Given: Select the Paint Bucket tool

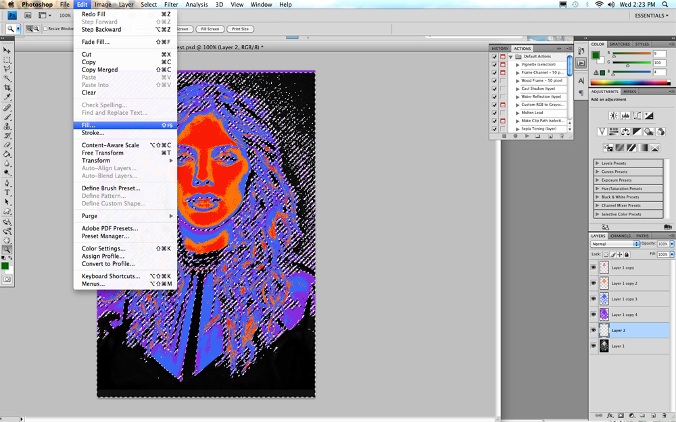Looking at the screenshot, I should [x=7, y=154].
